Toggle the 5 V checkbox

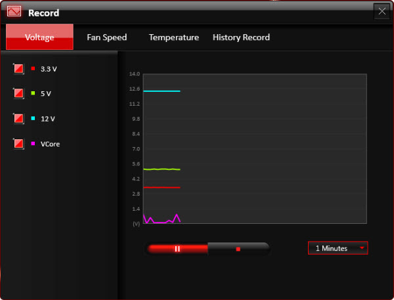click(x=18, y=93)
